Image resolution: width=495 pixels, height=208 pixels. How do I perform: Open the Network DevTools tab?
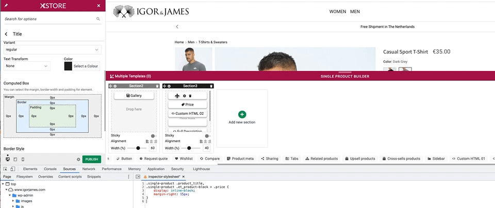pyautogui.click(x=89, y=169)
